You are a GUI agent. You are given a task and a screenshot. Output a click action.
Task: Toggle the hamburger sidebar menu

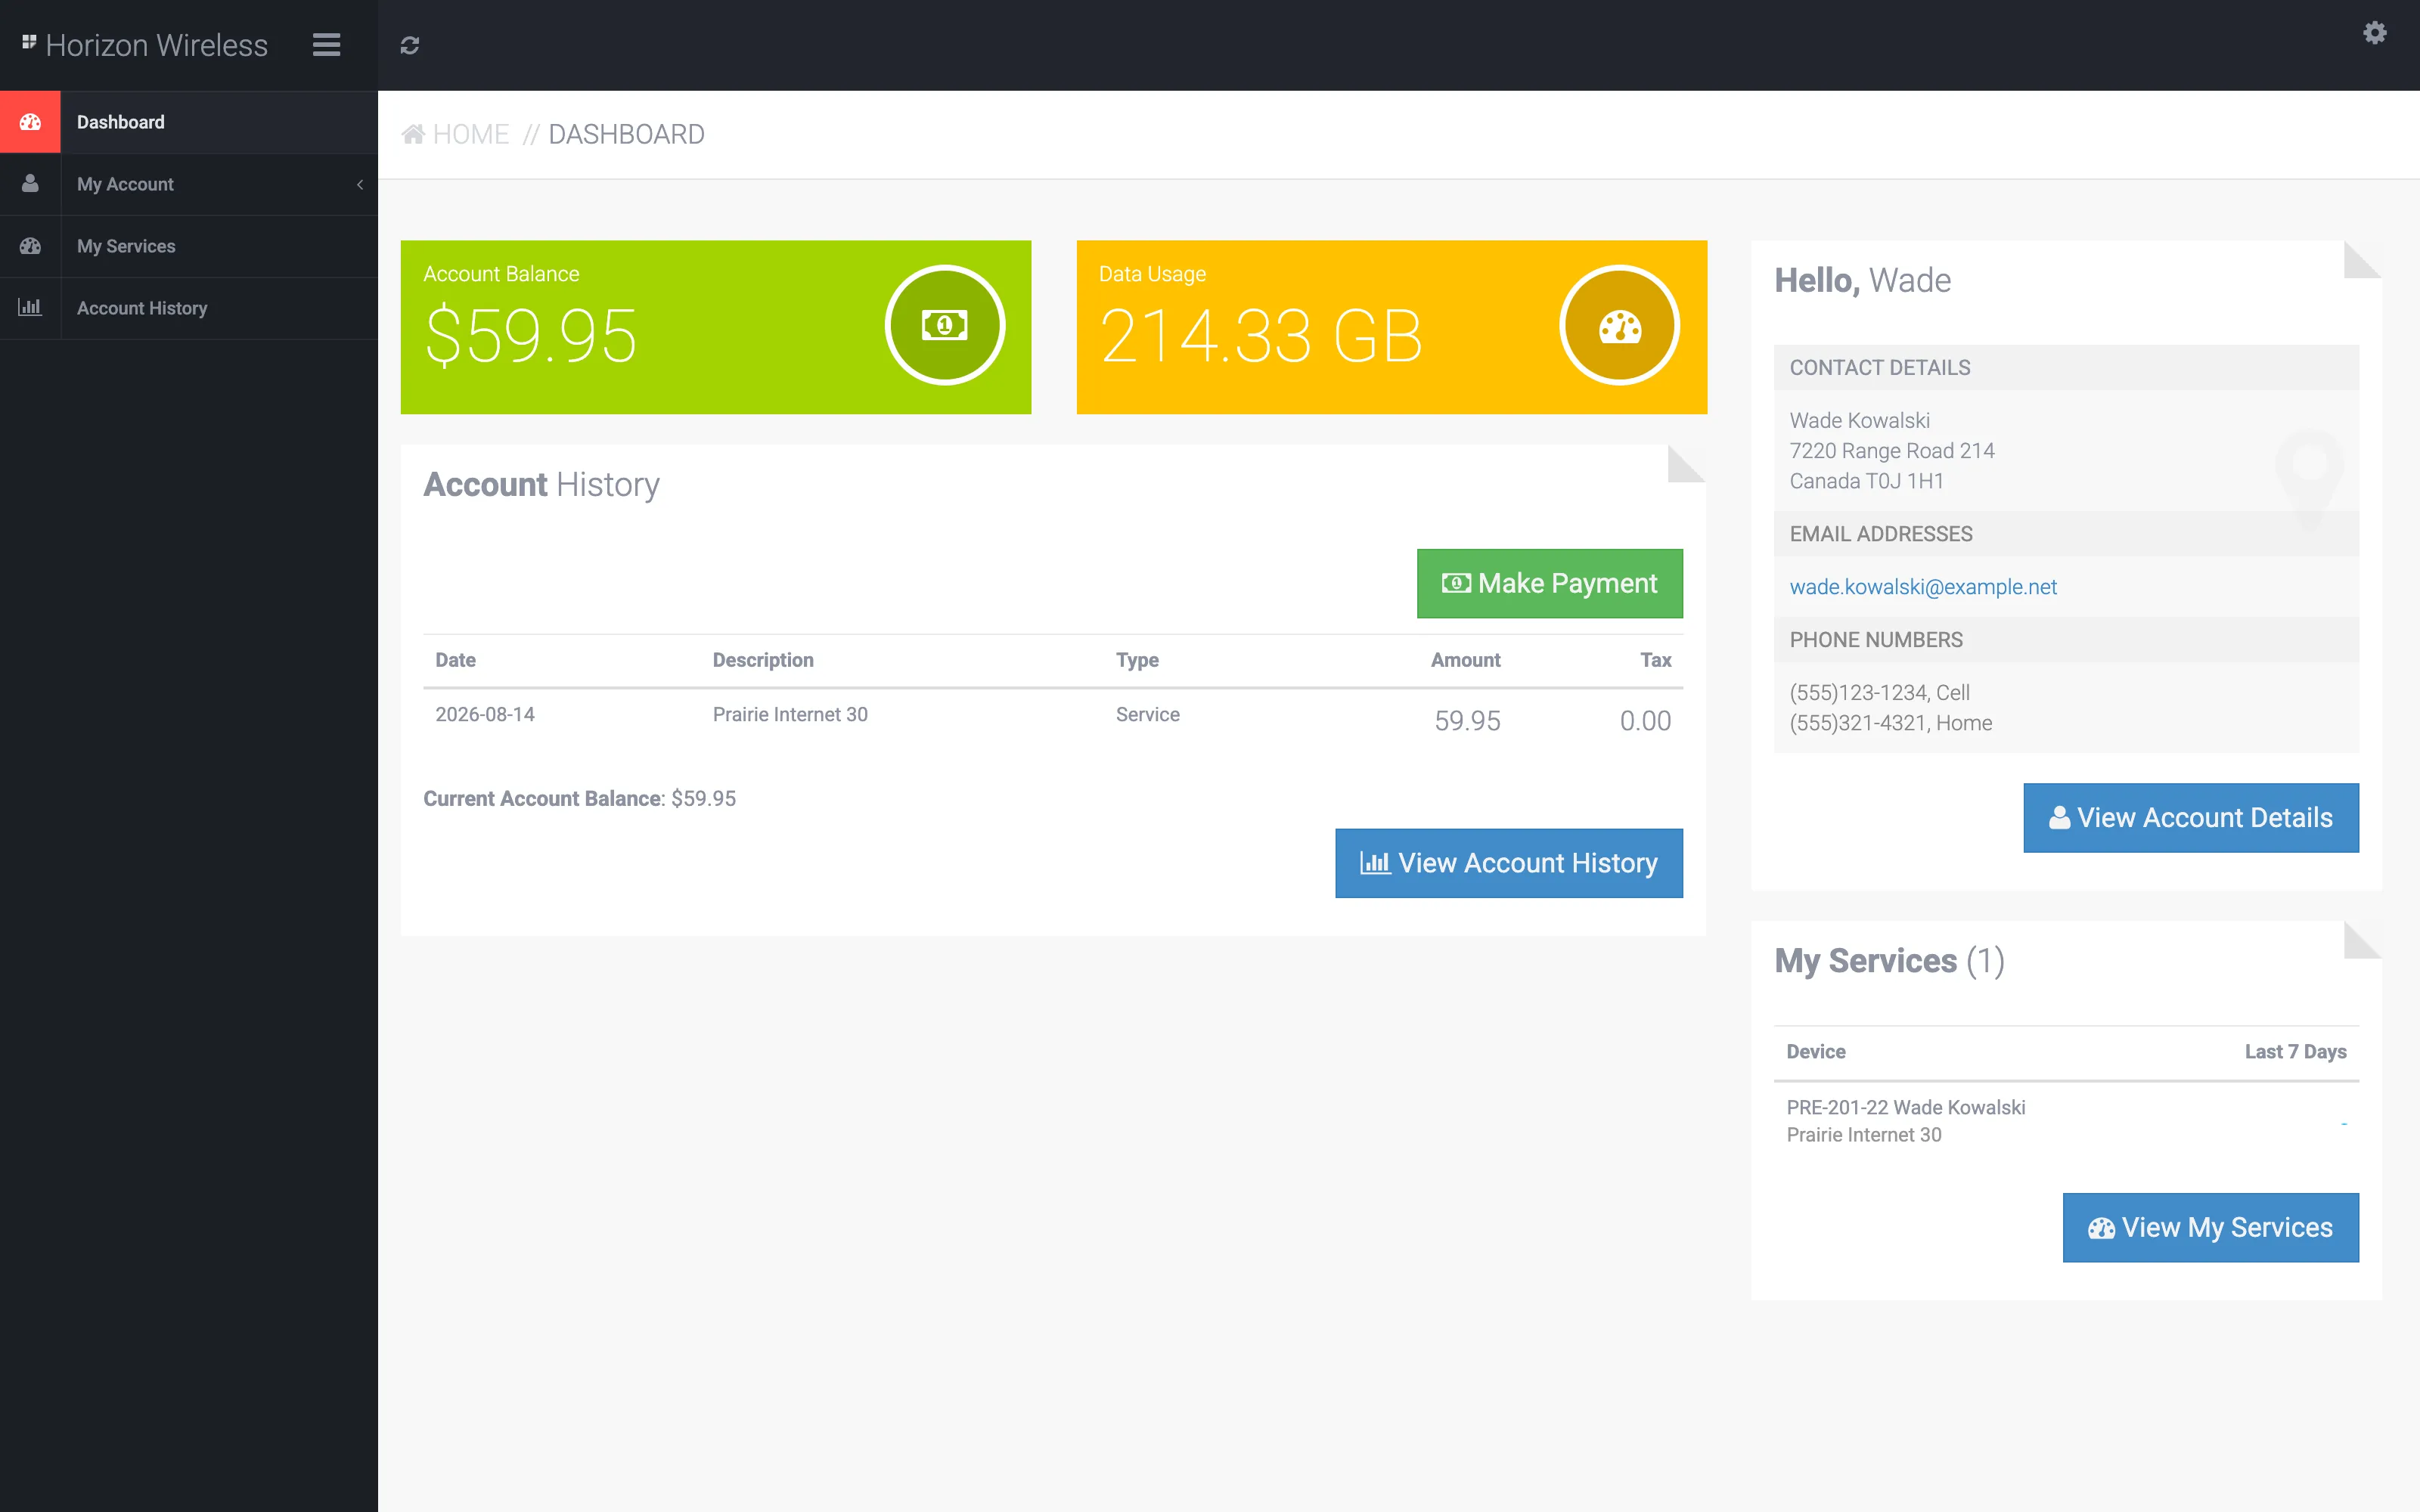point(326,45)
